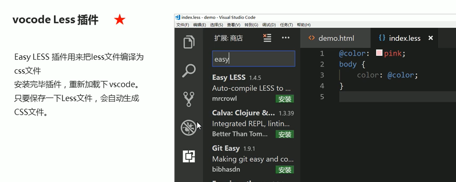Open the 调试(D) menu
Viewport: 456px width, 182px height.
[x=269, y=25]
